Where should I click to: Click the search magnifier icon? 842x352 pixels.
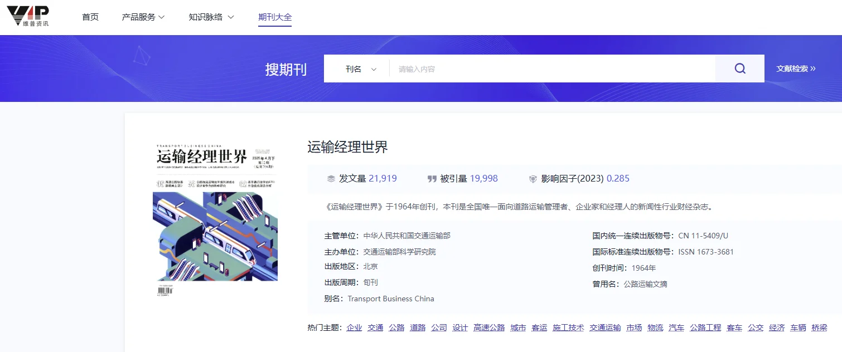tap(739, 68)
